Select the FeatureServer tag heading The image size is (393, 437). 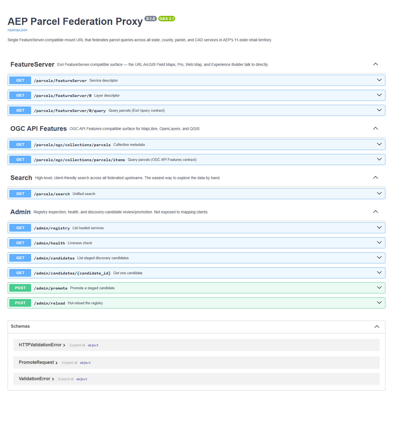(x=32, y=64)
